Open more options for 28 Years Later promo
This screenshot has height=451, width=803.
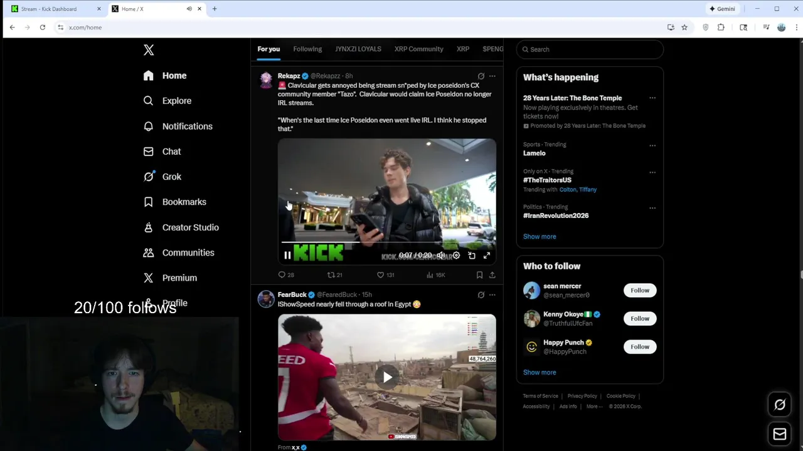[652, 98]
